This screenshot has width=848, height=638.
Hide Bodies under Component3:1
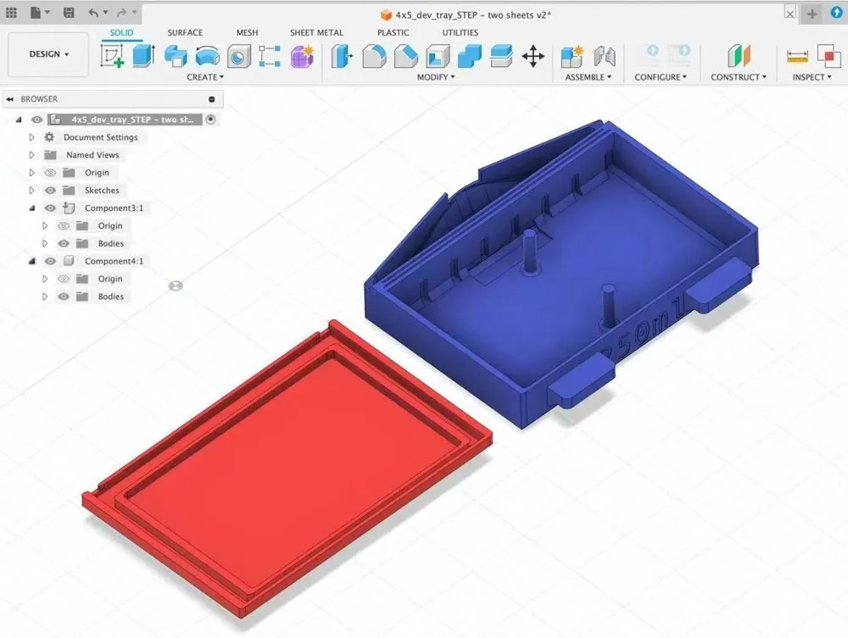(64, 244)
